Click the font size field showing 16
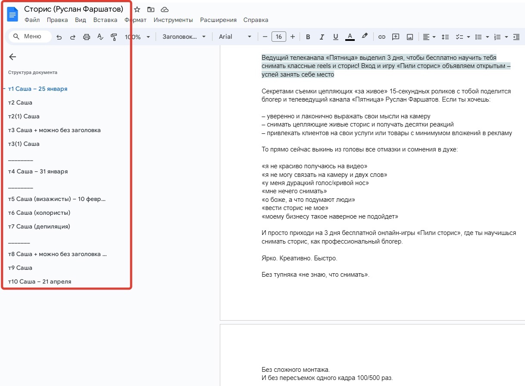525x386 pixels. click(x=279, y=37)
